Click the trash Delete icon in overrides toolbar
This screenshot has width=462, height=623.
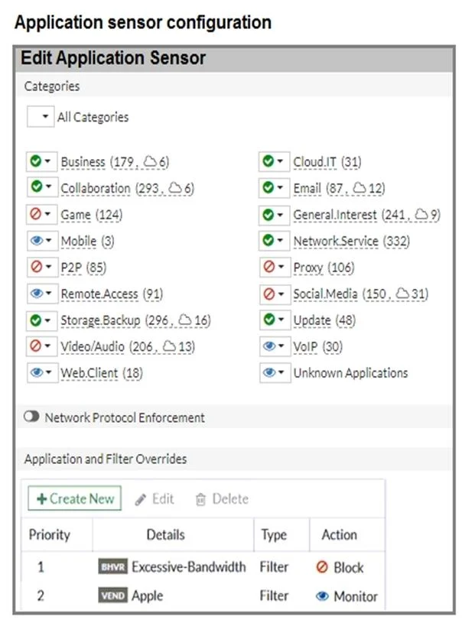[x=200, y=499]
